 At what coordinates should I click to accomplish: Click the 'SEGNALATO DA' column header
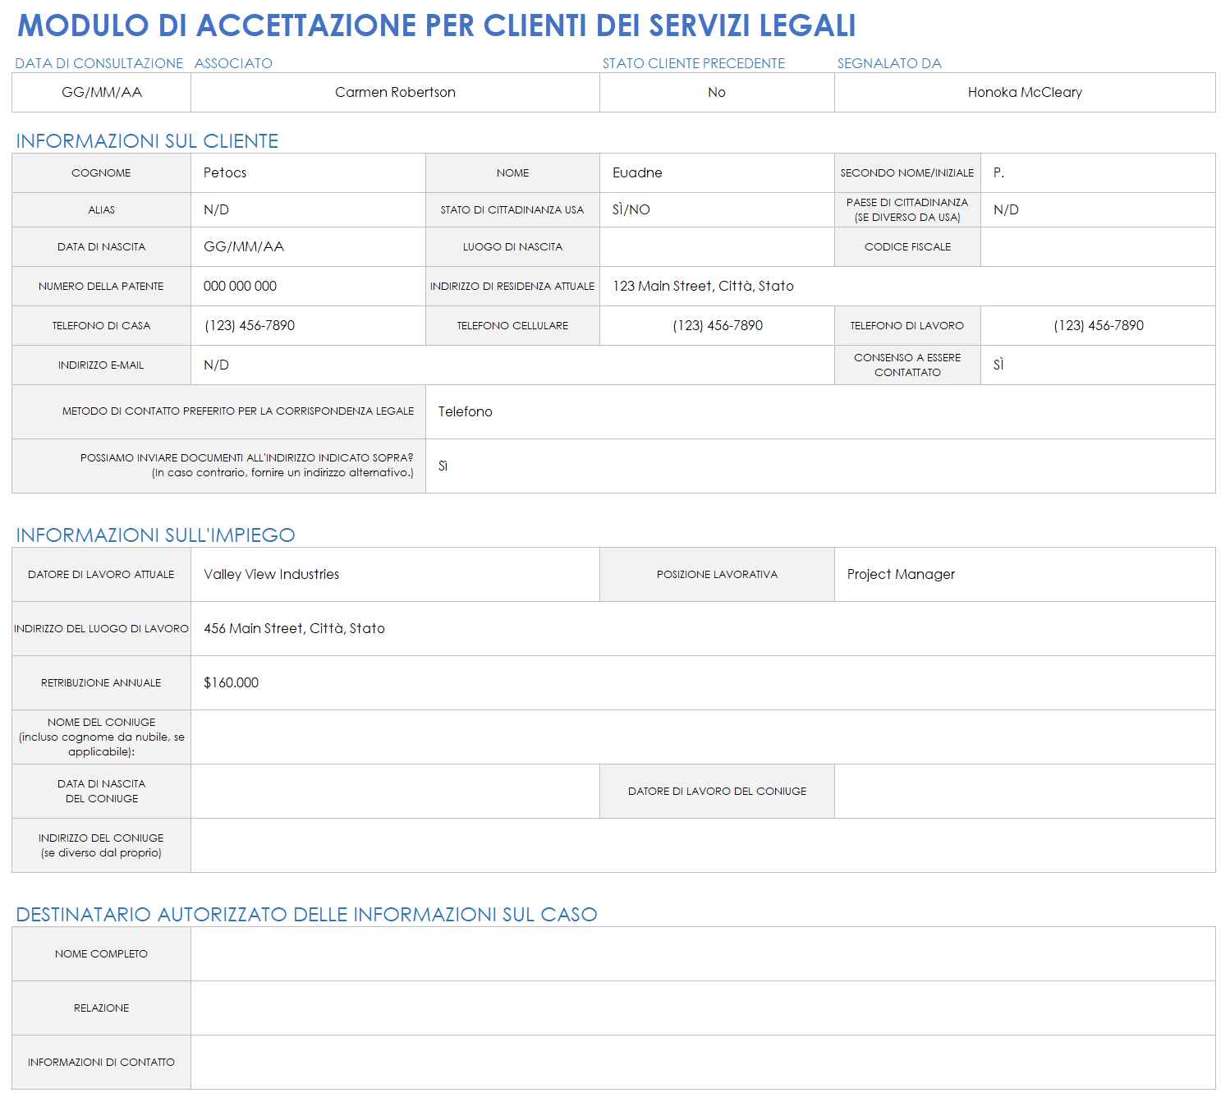click(x=889, y=63)
